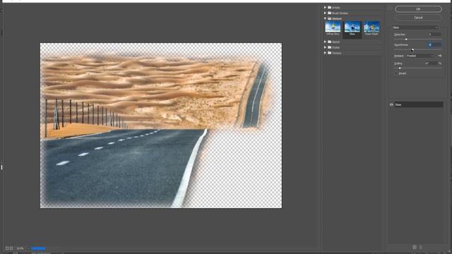Add a new effect layer
This screenshot has width=452, height=254.
415,247
